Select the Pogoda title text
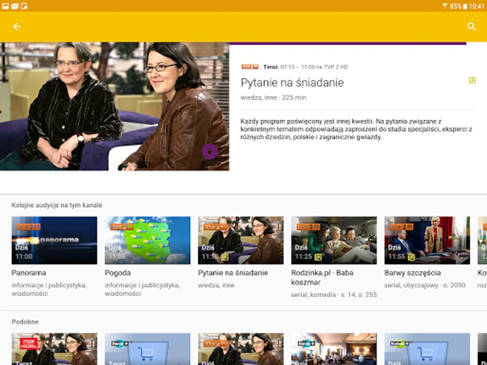The image size is (487, 365). click(118, 273)
